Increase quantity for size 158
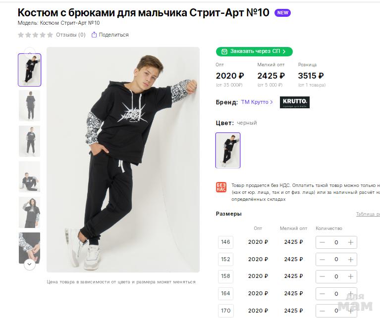This screenshot has width=380, height=318. pos(351,276)
